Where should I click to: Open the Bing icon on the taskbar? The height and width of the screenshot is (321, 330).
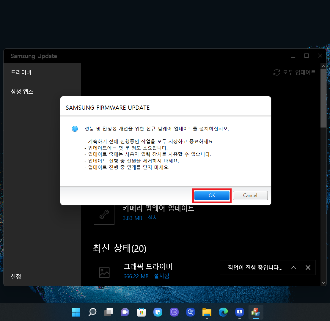point(158,312)
